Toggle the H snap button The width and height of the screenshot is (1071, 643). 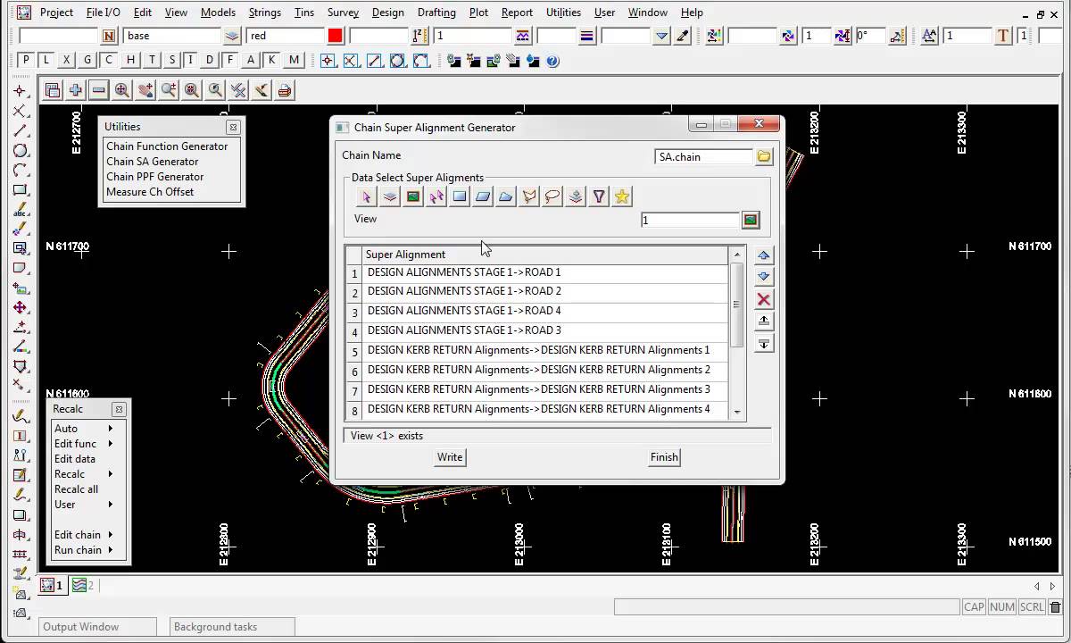click(x=131, y=60)
